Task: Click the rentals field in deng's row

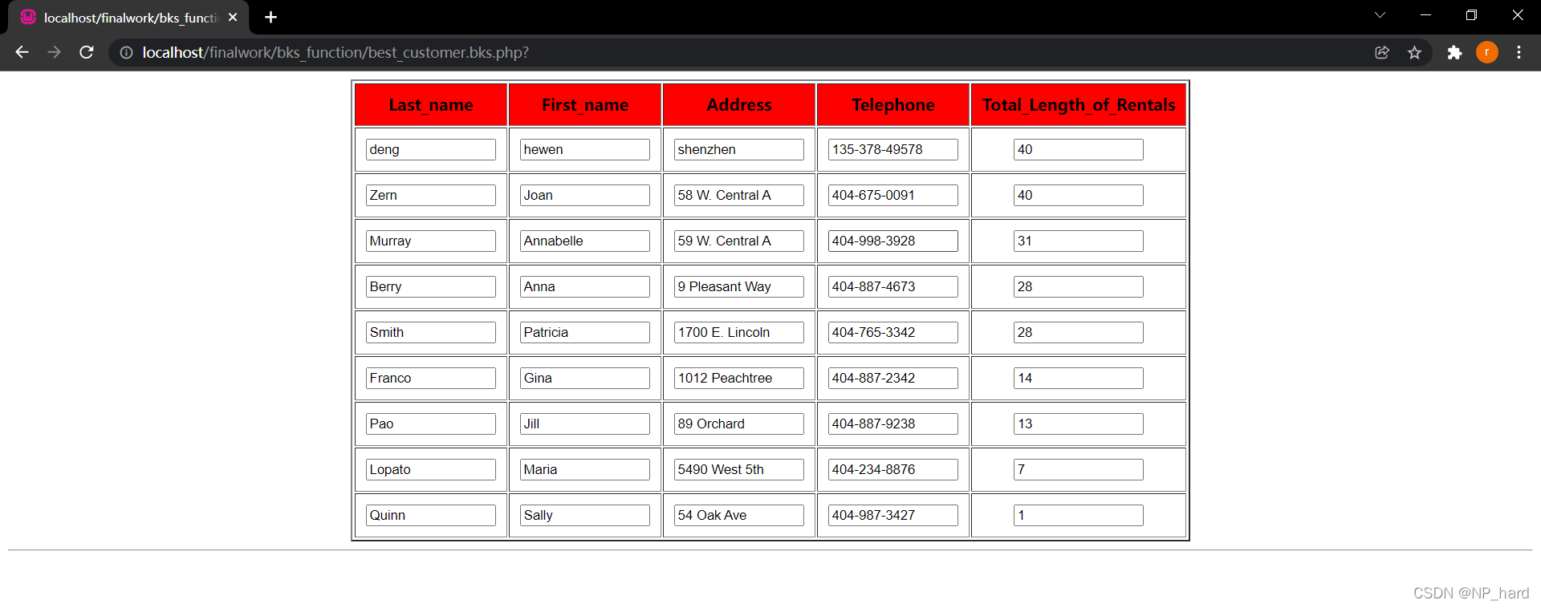Action: (1079, 149)
